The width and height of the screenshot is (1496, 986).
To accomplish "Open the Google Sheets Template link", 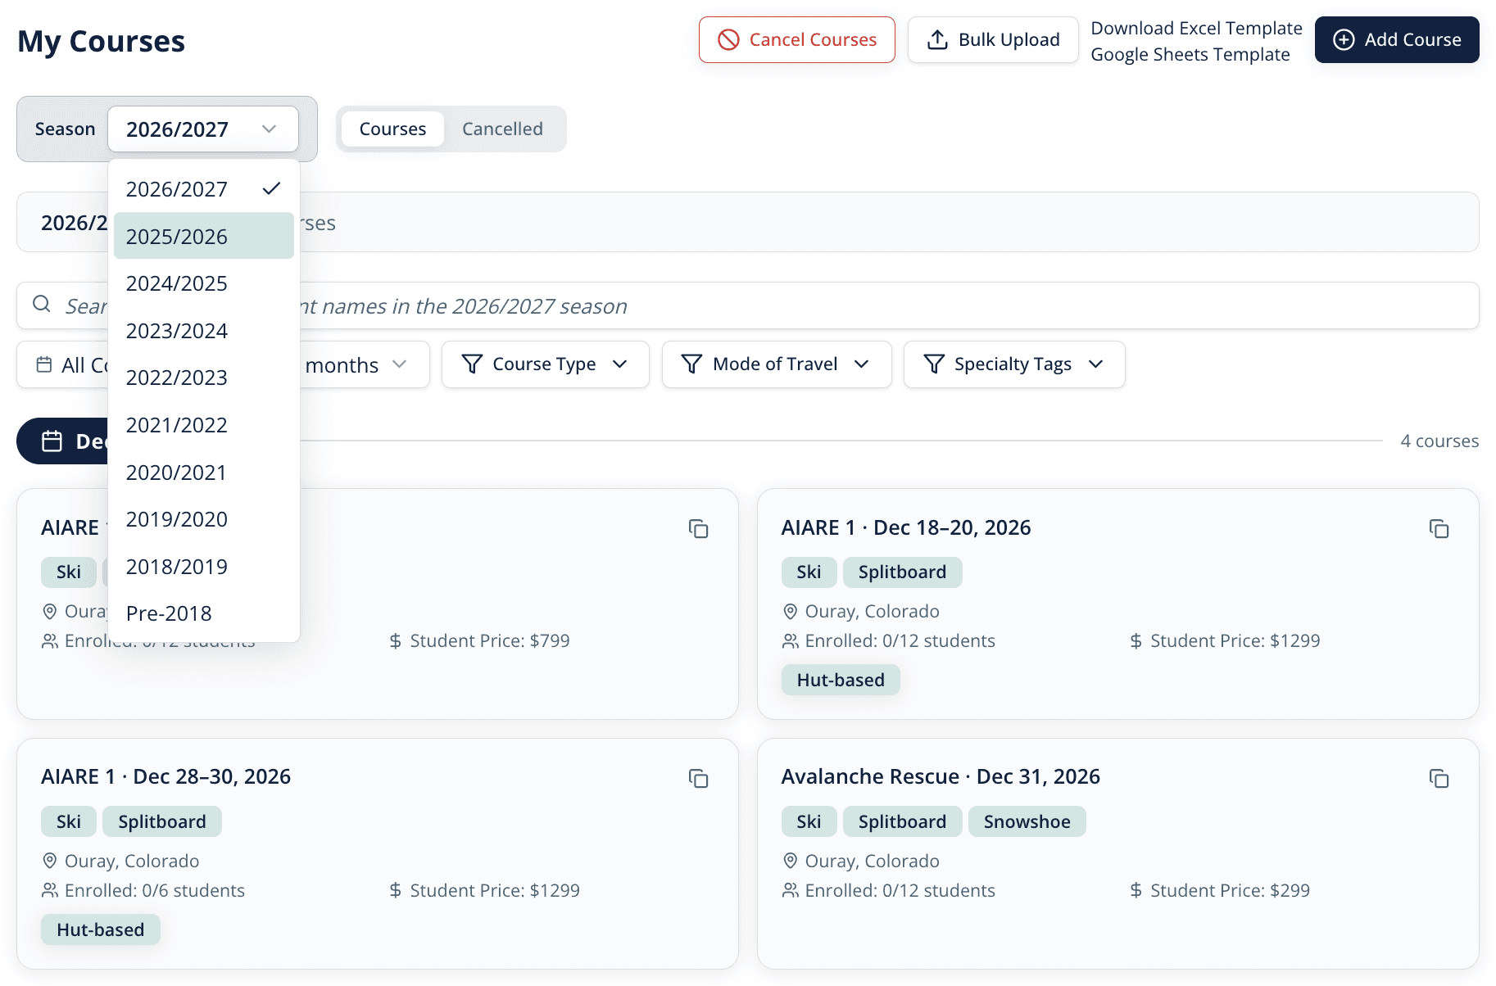I will coord(1190,55).
